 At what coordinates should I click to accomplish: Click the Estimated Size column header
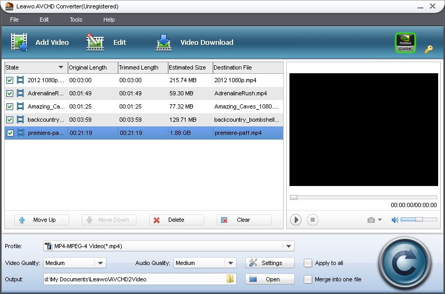(190, 67)
